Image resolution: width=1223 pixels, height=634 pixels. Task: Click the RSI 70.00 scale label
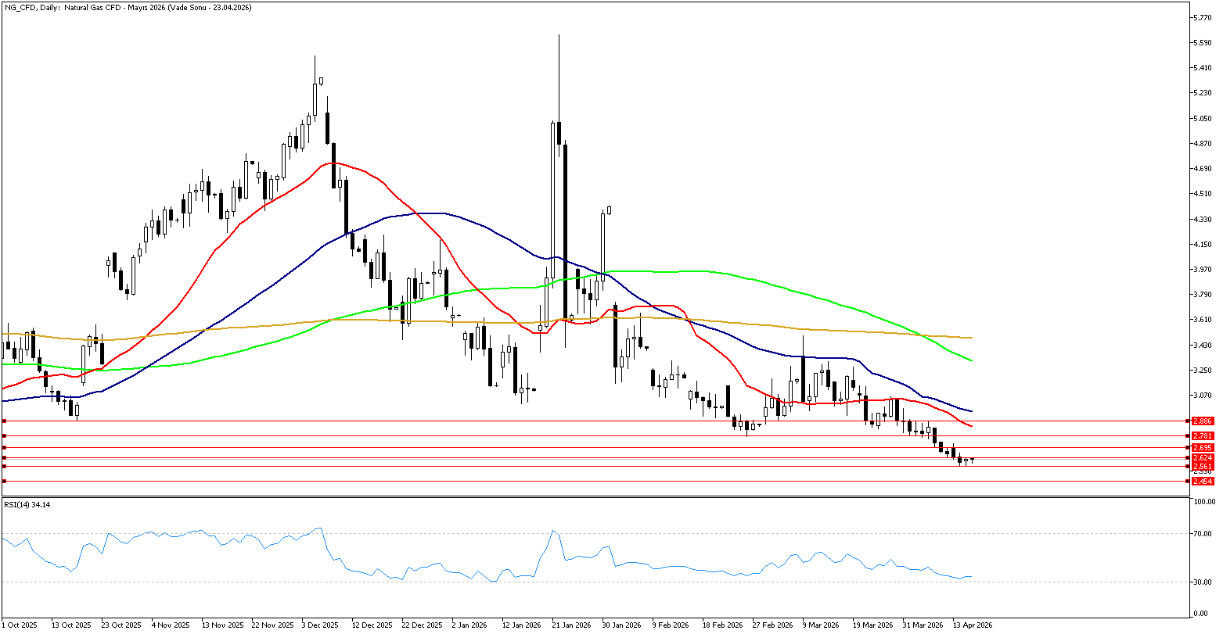point(1203,534)
